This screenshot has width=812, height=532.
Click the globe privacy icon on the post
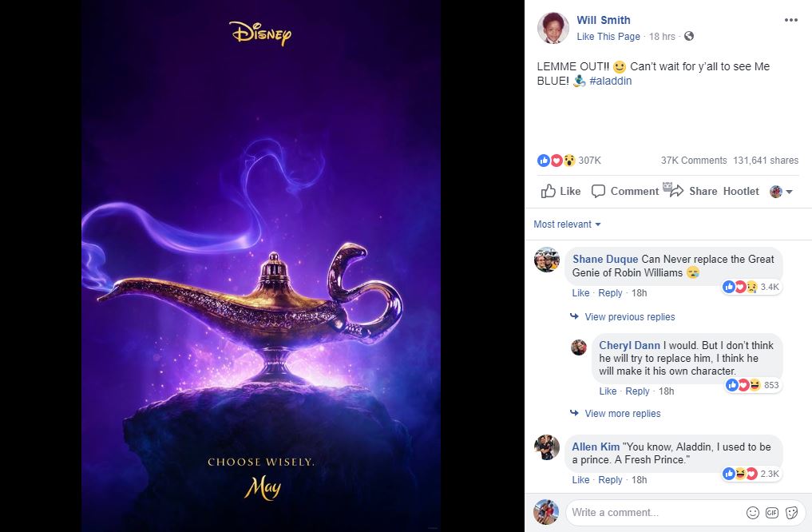tap(687, 36)
